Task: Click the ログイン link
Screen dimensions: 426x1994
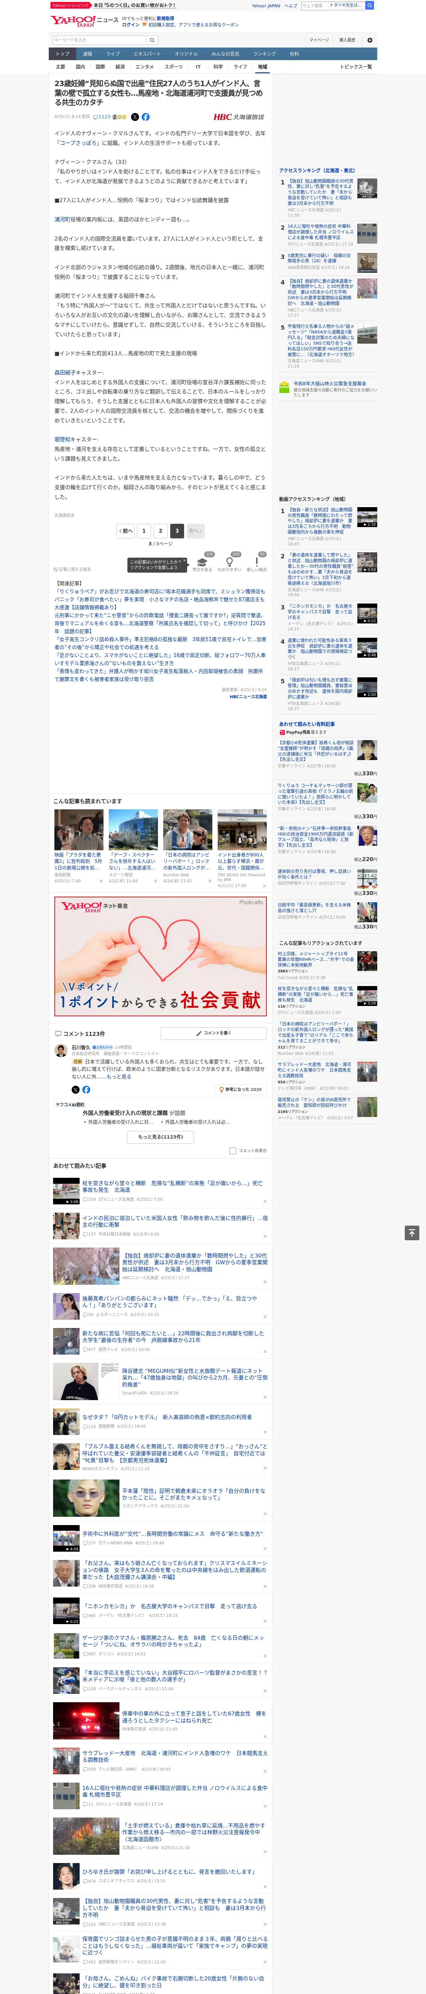Action: (x=131, y=25)
